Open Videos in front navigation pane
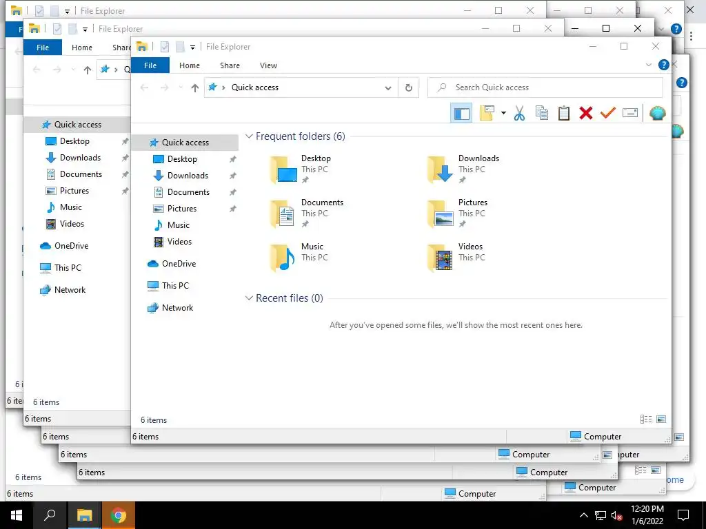This screenshot has height=529, width=706. click(179, 242)
